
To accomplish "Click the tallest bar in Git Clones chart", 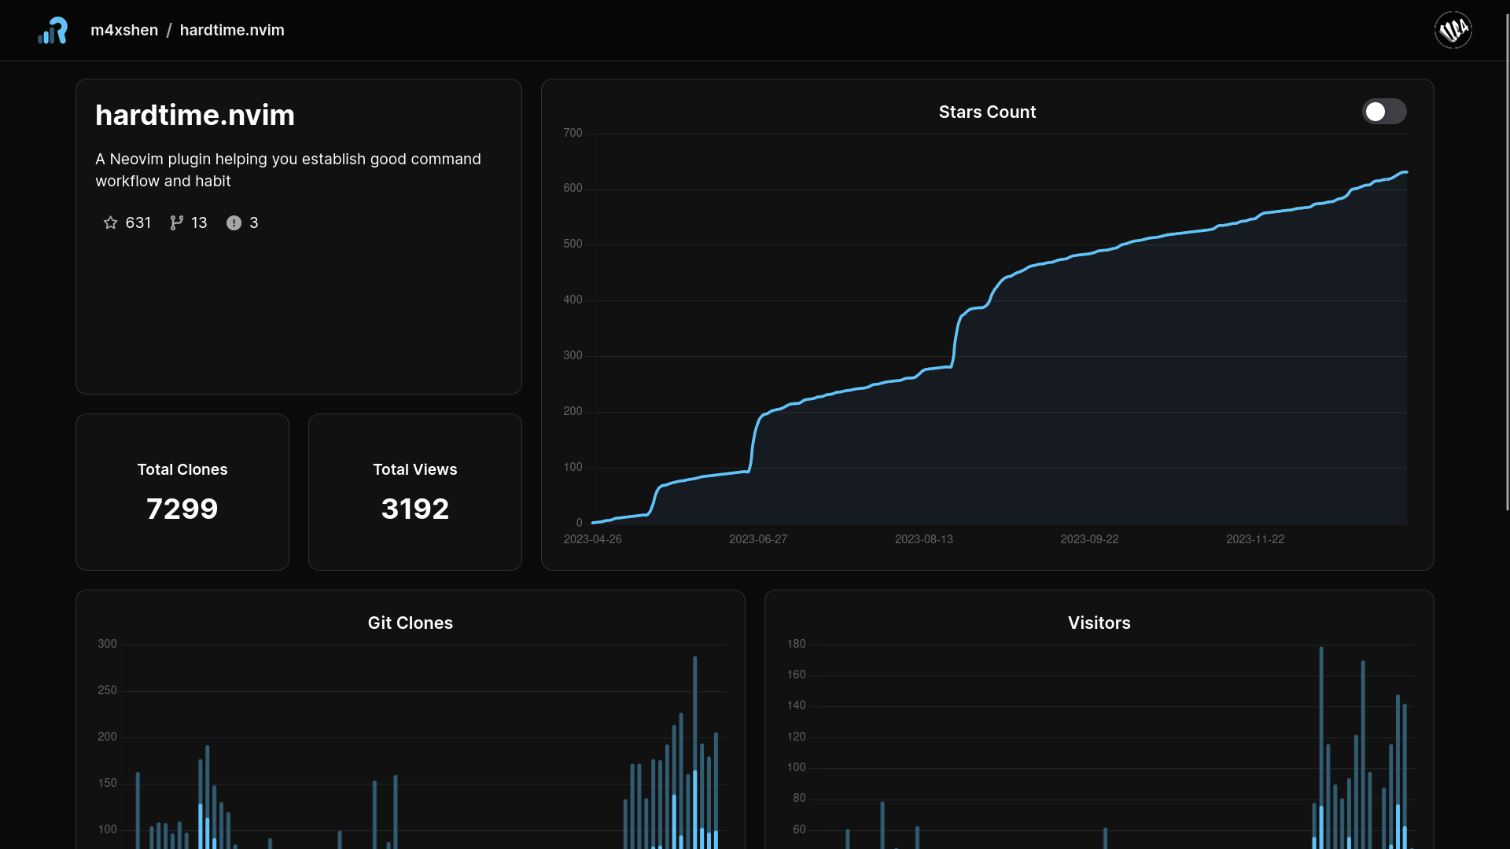I will (695, 752).
